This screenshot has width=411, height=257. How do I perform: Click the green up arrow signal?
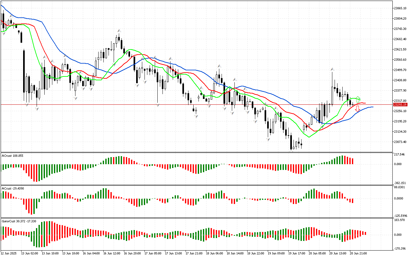click(358, 100)
